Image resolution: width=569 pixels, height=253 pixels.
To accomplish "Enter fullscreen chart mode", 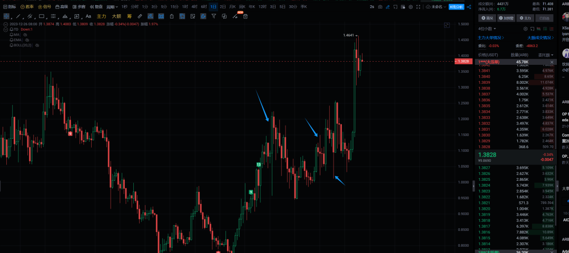I will pos(418,7).
